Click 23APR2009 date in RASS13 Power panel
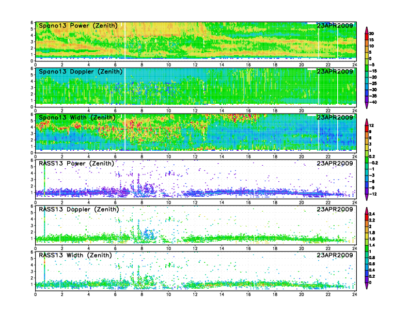The height and width of the screenshot is (316, 409). [335, 164]
